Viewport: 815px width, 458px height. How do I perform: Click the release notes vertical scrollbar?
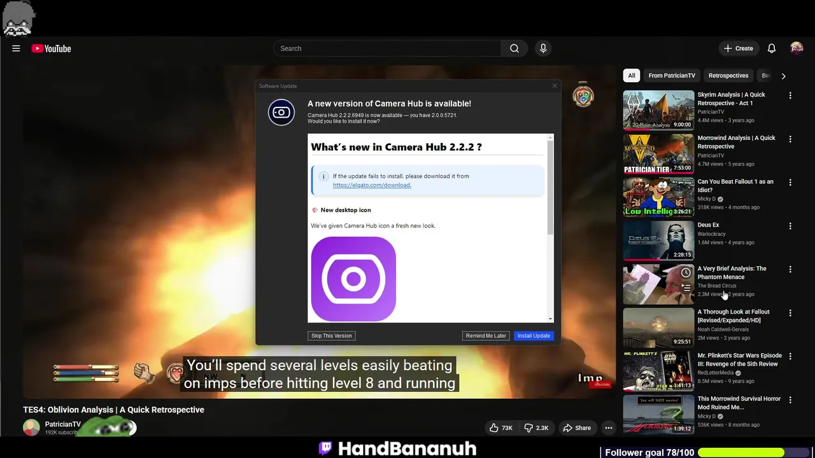tap(551, 188)
